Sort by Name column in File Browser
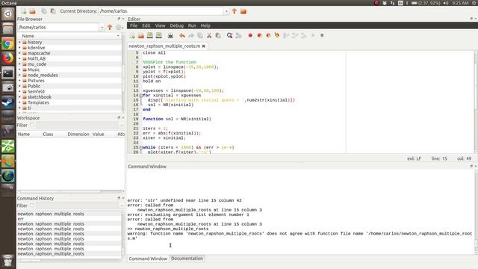478x269 pixels. click(69, 36)
